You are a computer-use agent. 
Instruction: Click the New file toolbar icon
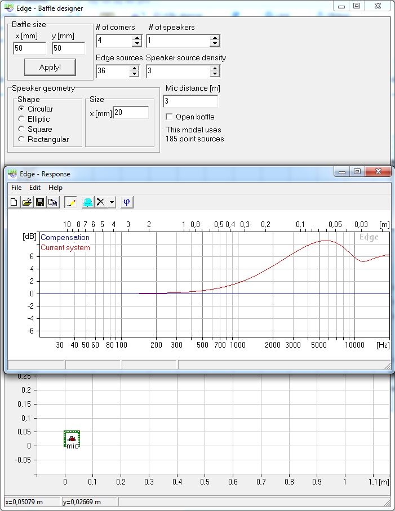(14, 202)
